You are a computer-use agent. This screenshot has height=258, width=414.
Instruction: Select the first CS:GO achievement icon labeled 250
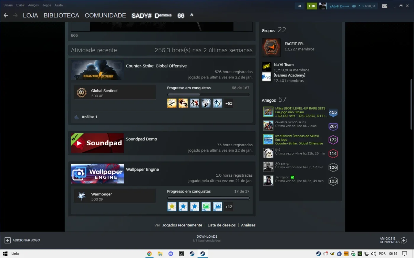pos(172,103)
